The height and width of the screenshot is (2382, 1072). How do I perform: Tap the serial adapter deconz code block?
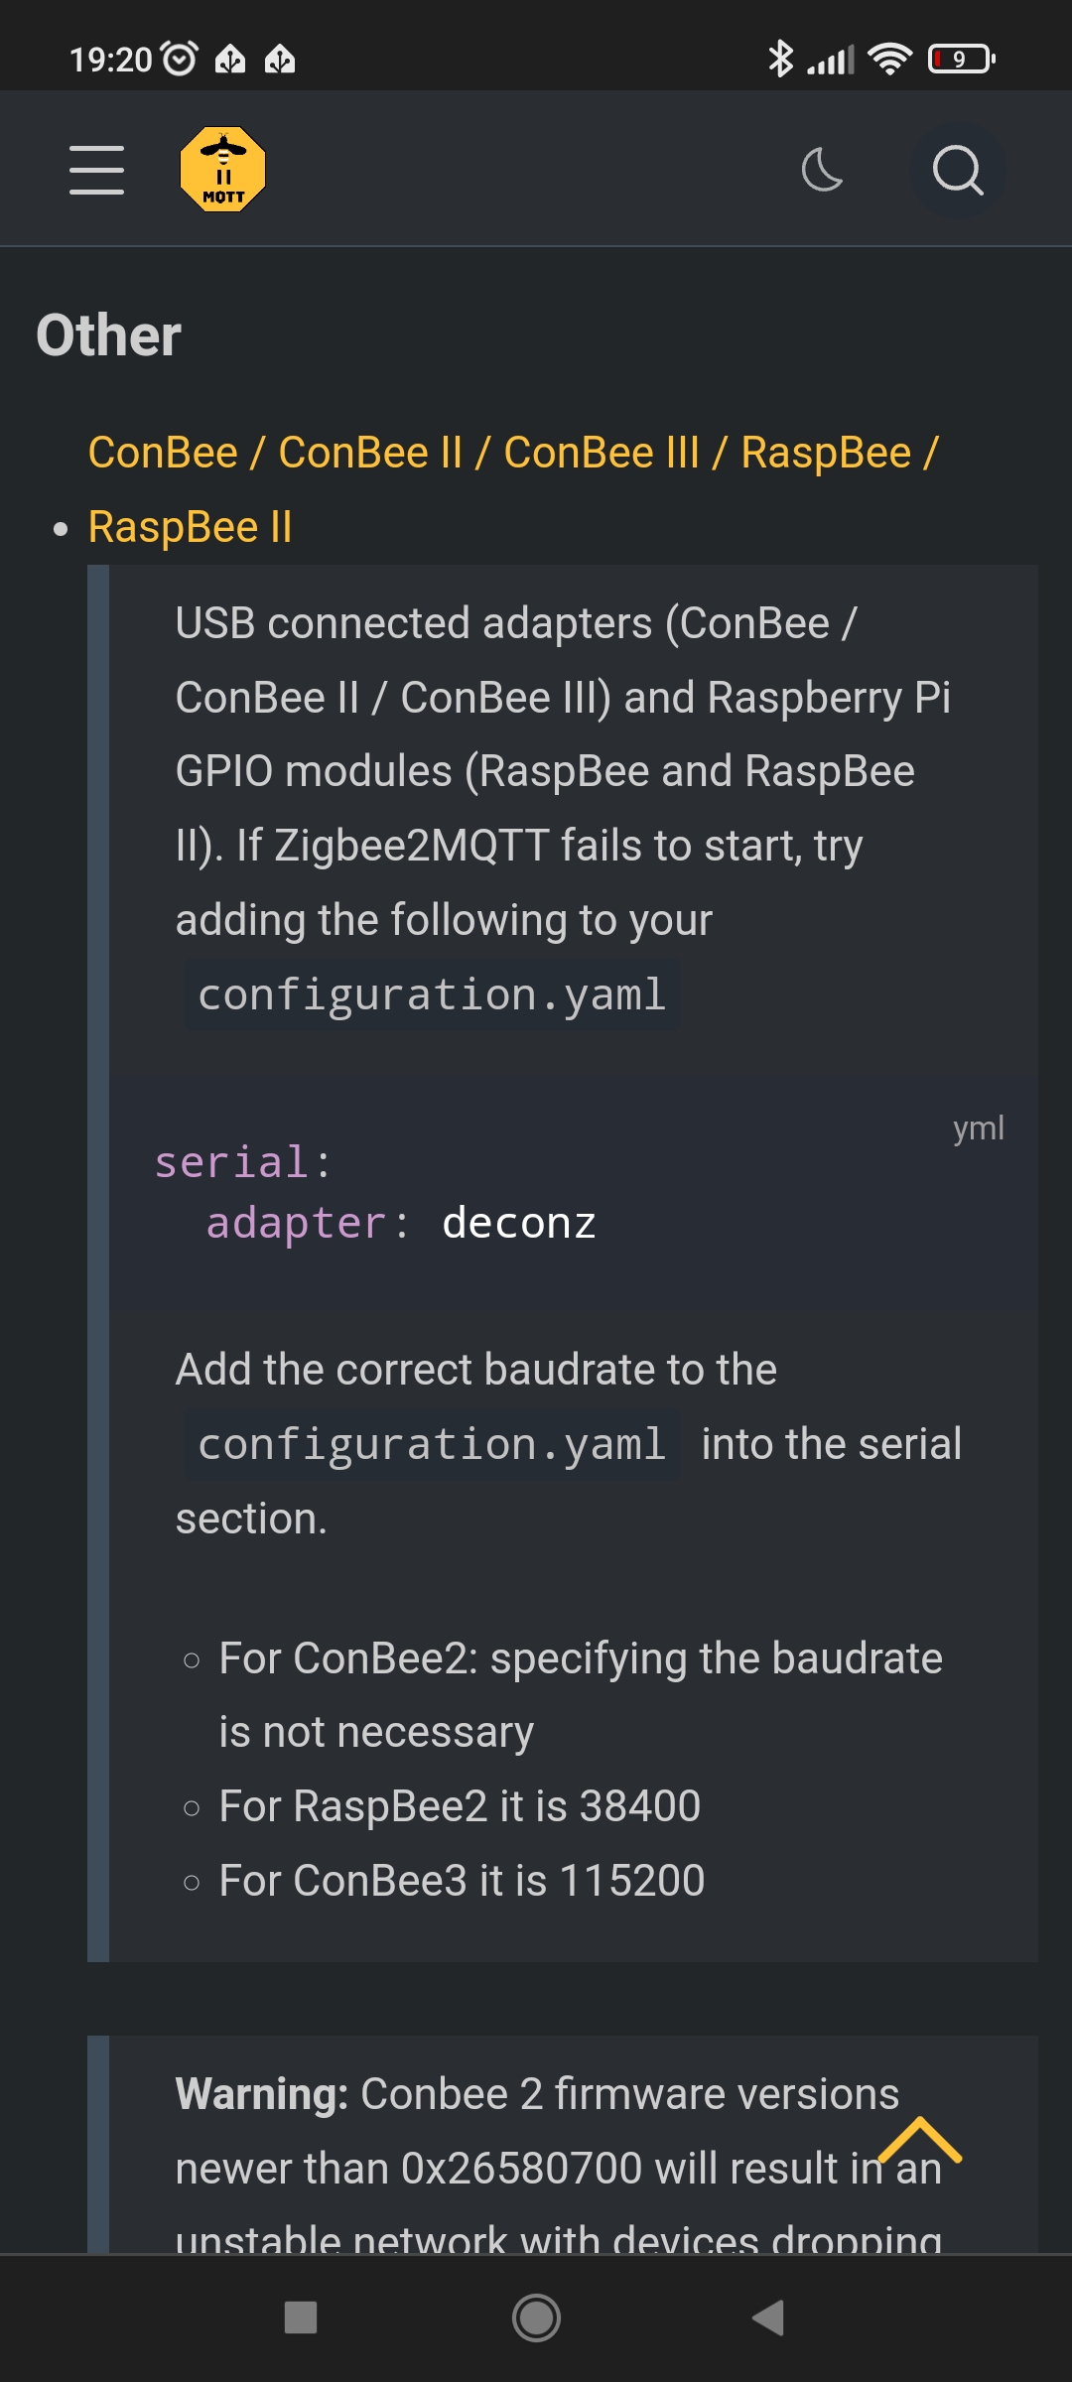[574, 1192]
